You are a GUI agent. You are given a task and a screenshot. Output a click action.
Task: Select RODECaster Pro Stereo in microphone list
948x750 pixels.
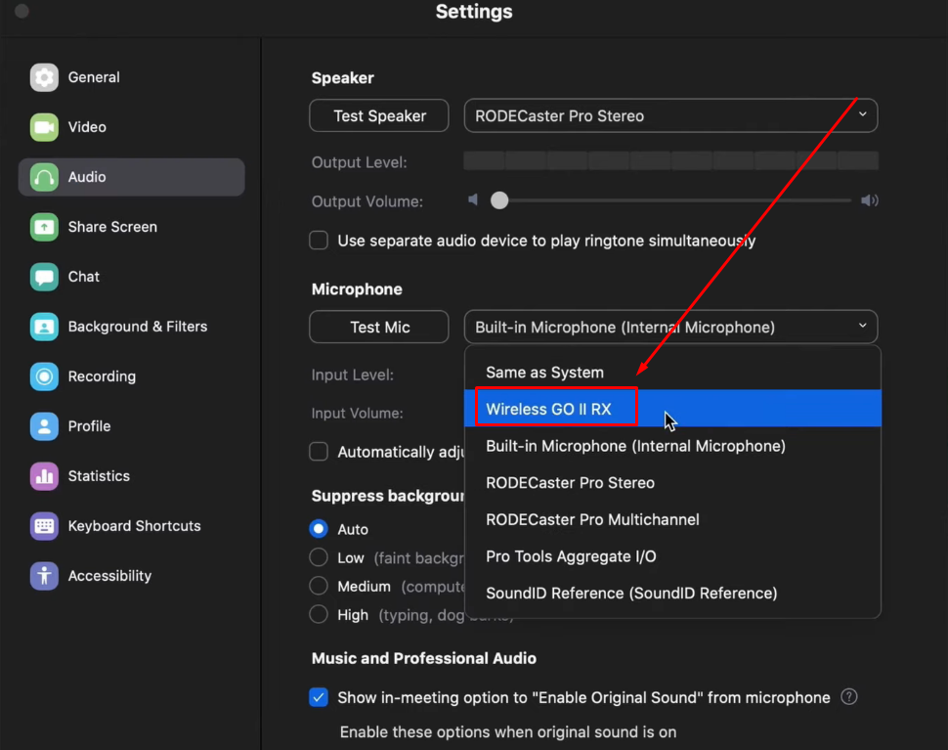672,483
